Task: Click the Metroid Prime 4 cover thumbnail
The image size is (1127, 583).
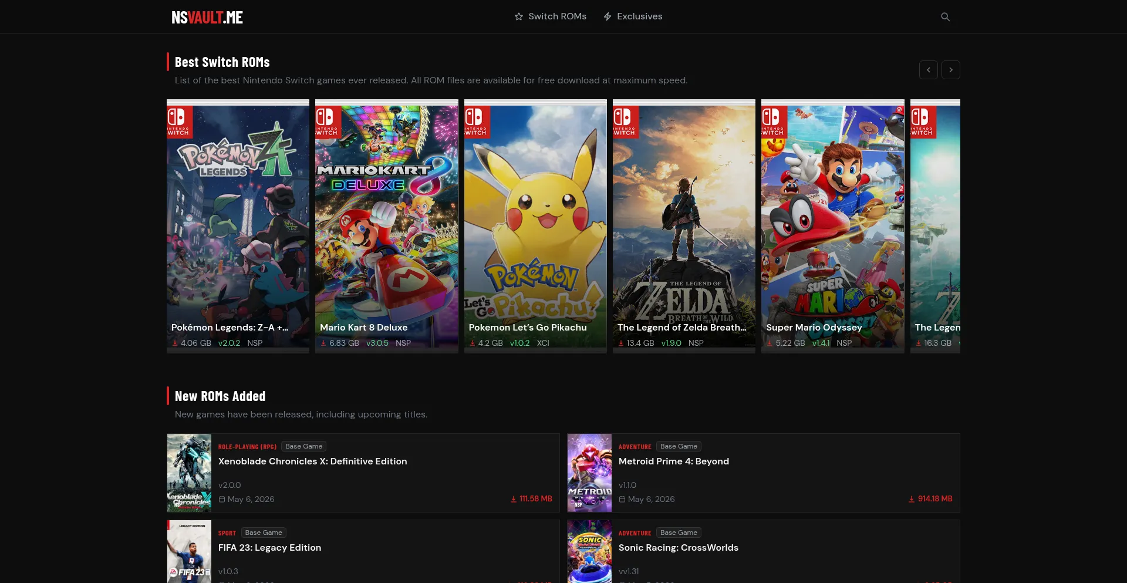Action: click(589, 473)
